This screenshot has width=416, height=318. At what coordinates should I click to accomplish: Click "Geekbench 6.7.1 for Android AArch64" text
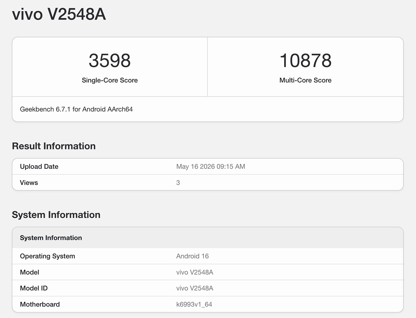tap(76, 109)
